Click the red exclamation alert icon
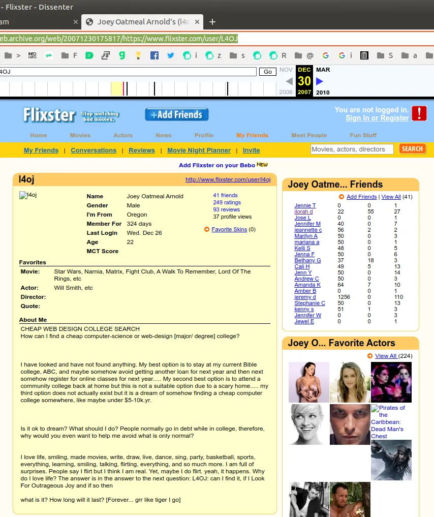 coord(419,113)
